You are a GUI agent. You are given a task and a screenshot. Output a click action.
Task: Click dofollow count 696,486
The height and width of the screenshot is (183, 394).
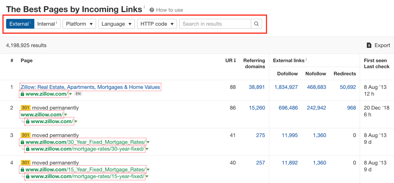tap(288, 108)
